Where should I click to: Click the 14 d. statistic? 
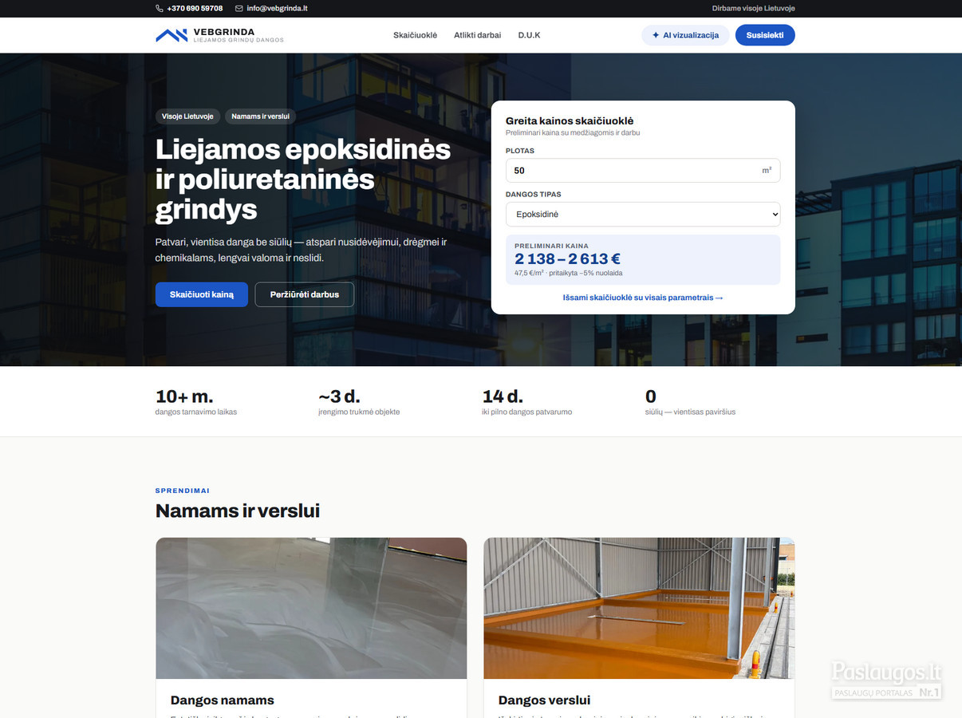click(527, 402)
